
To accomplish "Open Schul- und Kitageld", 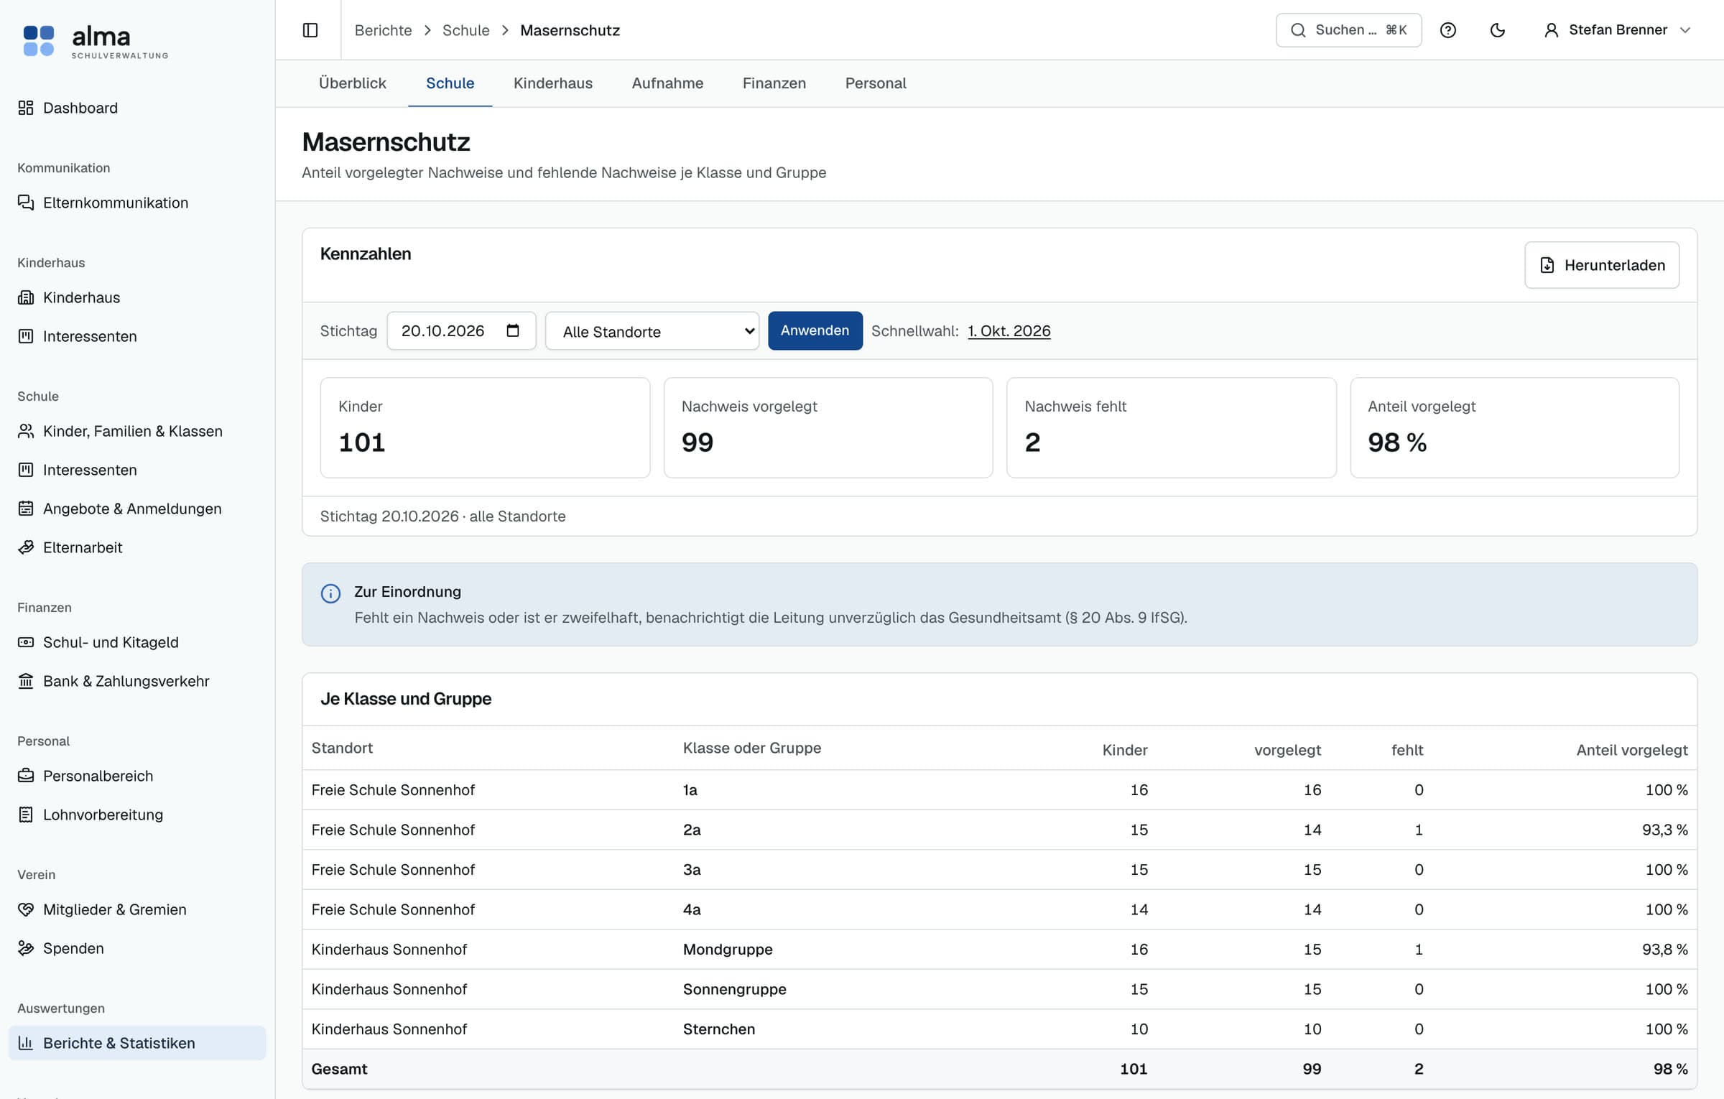I will click(x=137, y=642).
